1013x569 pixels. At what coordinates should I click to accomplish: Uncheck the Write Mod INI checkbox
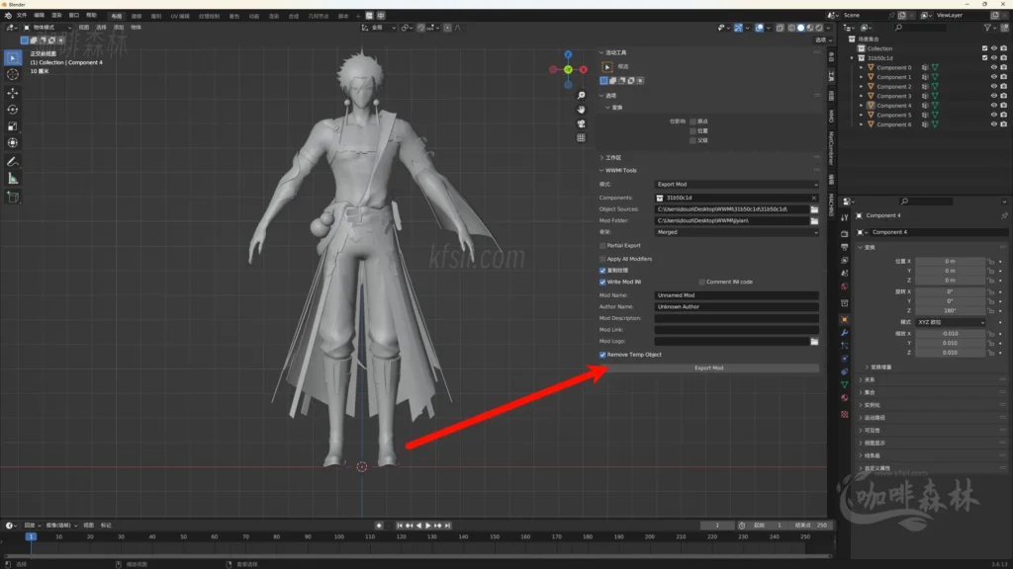[x=602, y=282]
